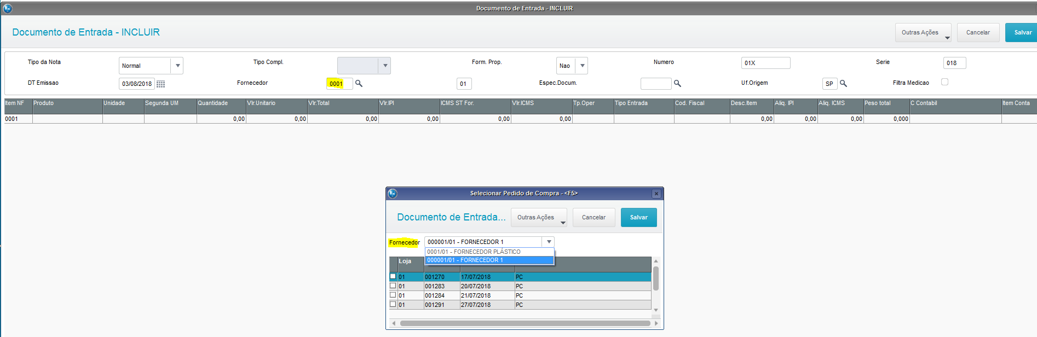Click date cell 17/07/2018
This screenshot has width=1037, height=337.
coord(487,277)
